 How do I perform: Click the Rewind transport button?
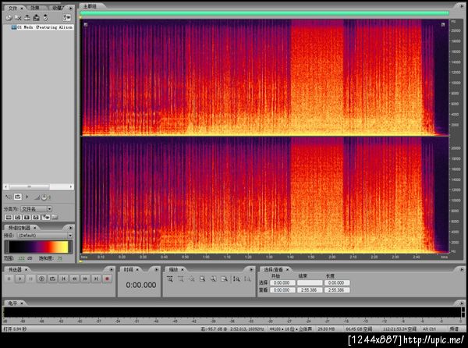74,278
